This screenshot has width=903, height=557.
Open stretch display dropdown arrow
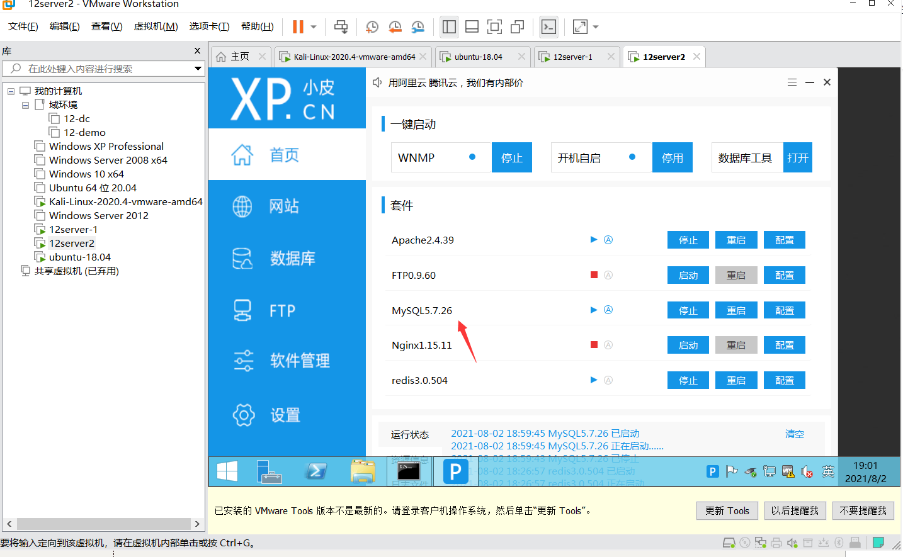(596, 27)
